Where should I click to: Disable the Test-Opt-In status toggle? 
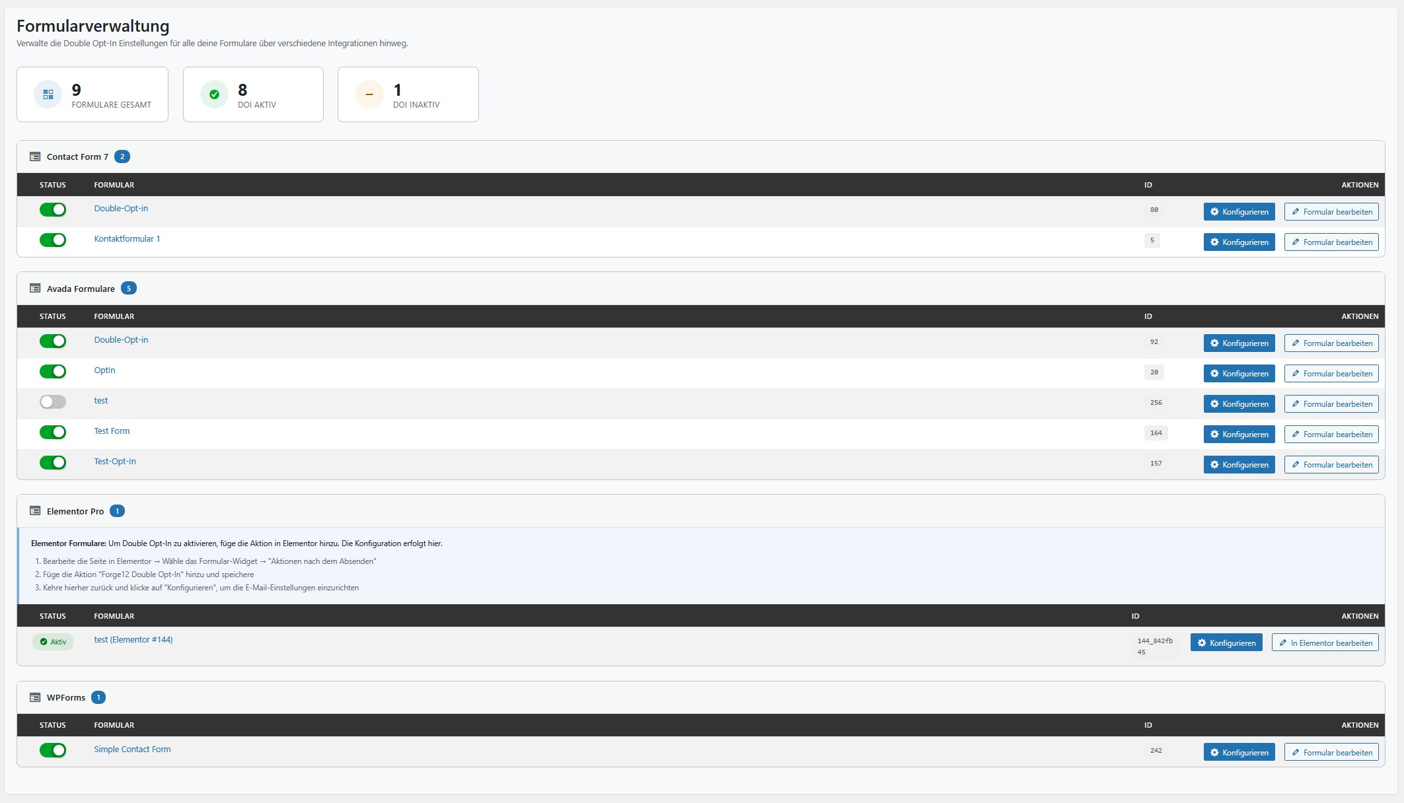(53, 462)
